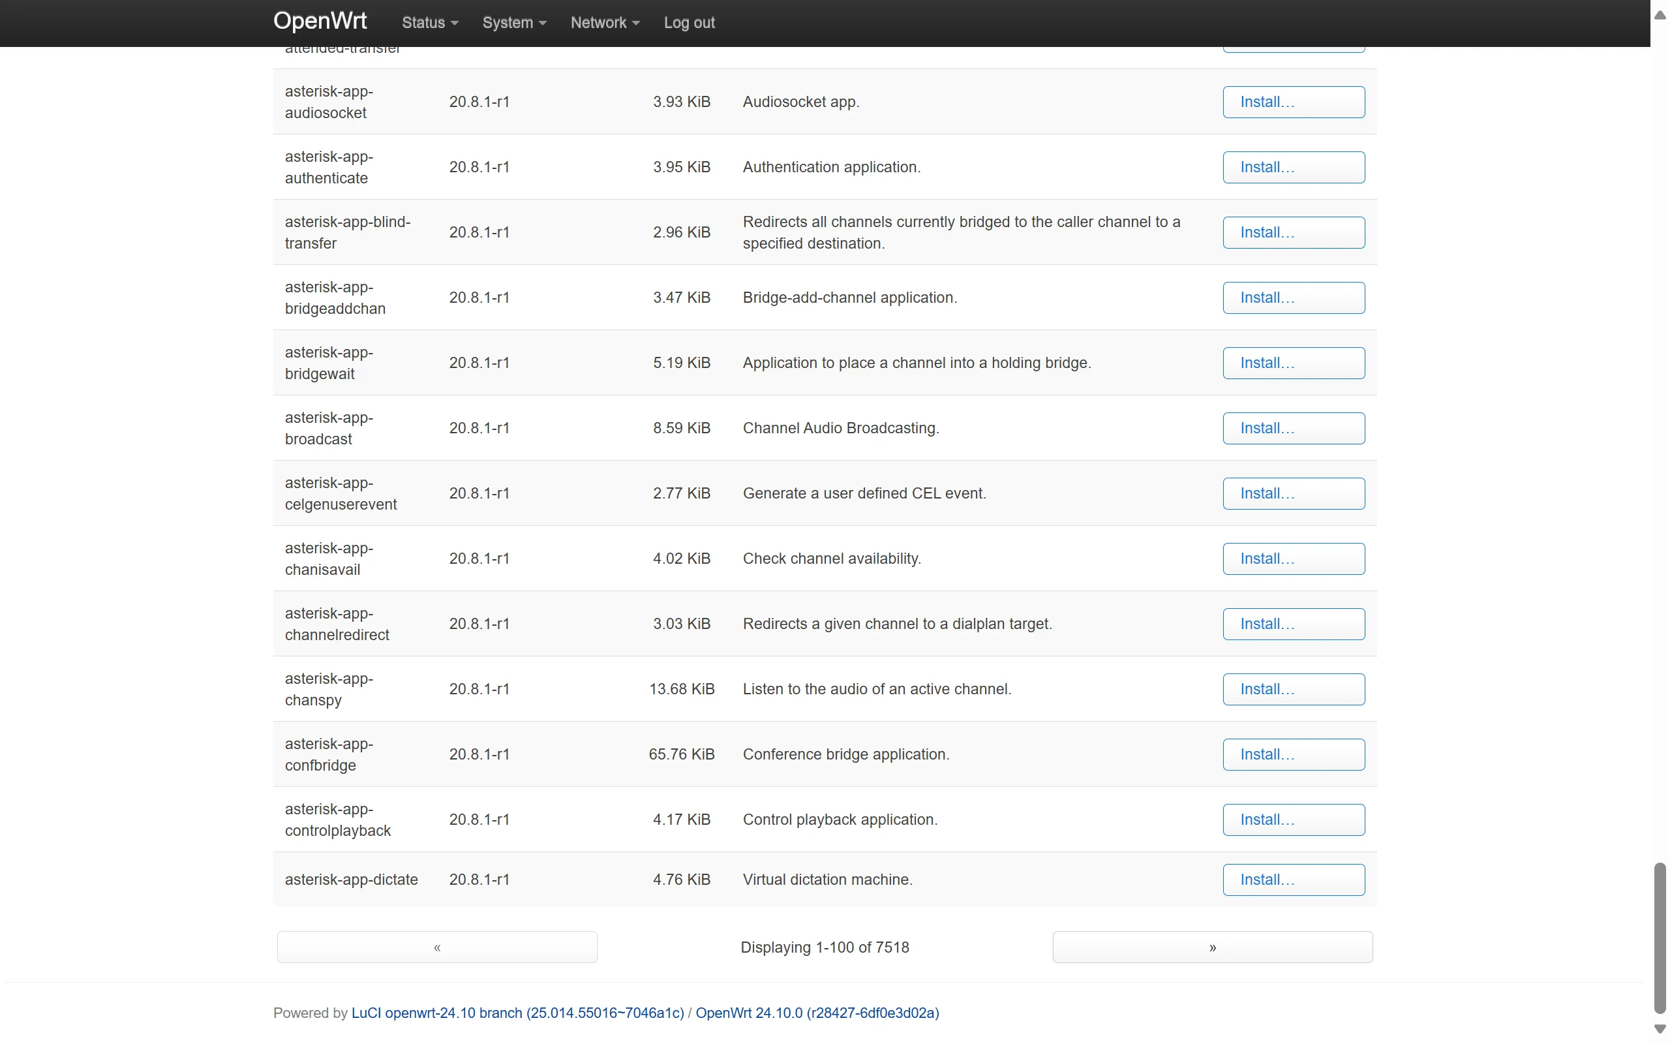The width and height of the screenshot is (1670, 1044).
Task: Click the 'Virtual dictation machine.' description
Action: click(x=827, y=880)
